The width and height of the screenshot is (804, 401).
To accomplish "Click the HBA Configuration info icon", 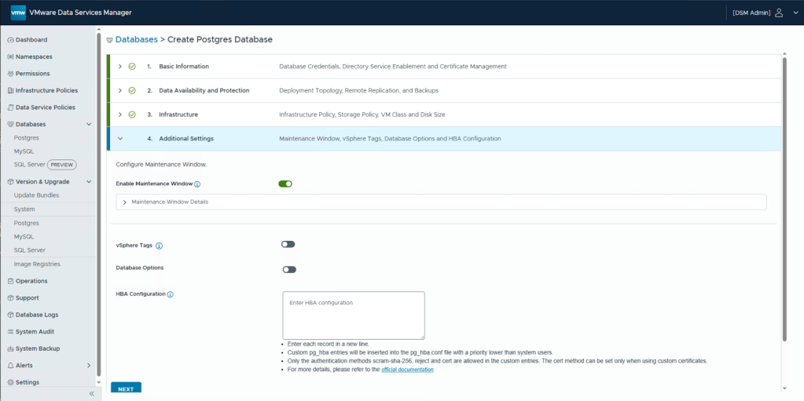I will 171,294.
